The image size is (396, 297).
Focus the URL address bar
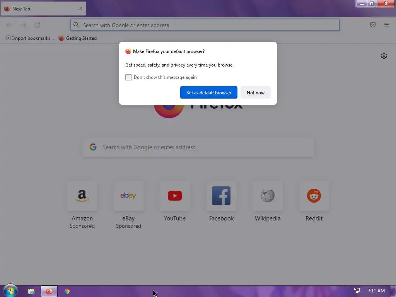pos(205,25)
